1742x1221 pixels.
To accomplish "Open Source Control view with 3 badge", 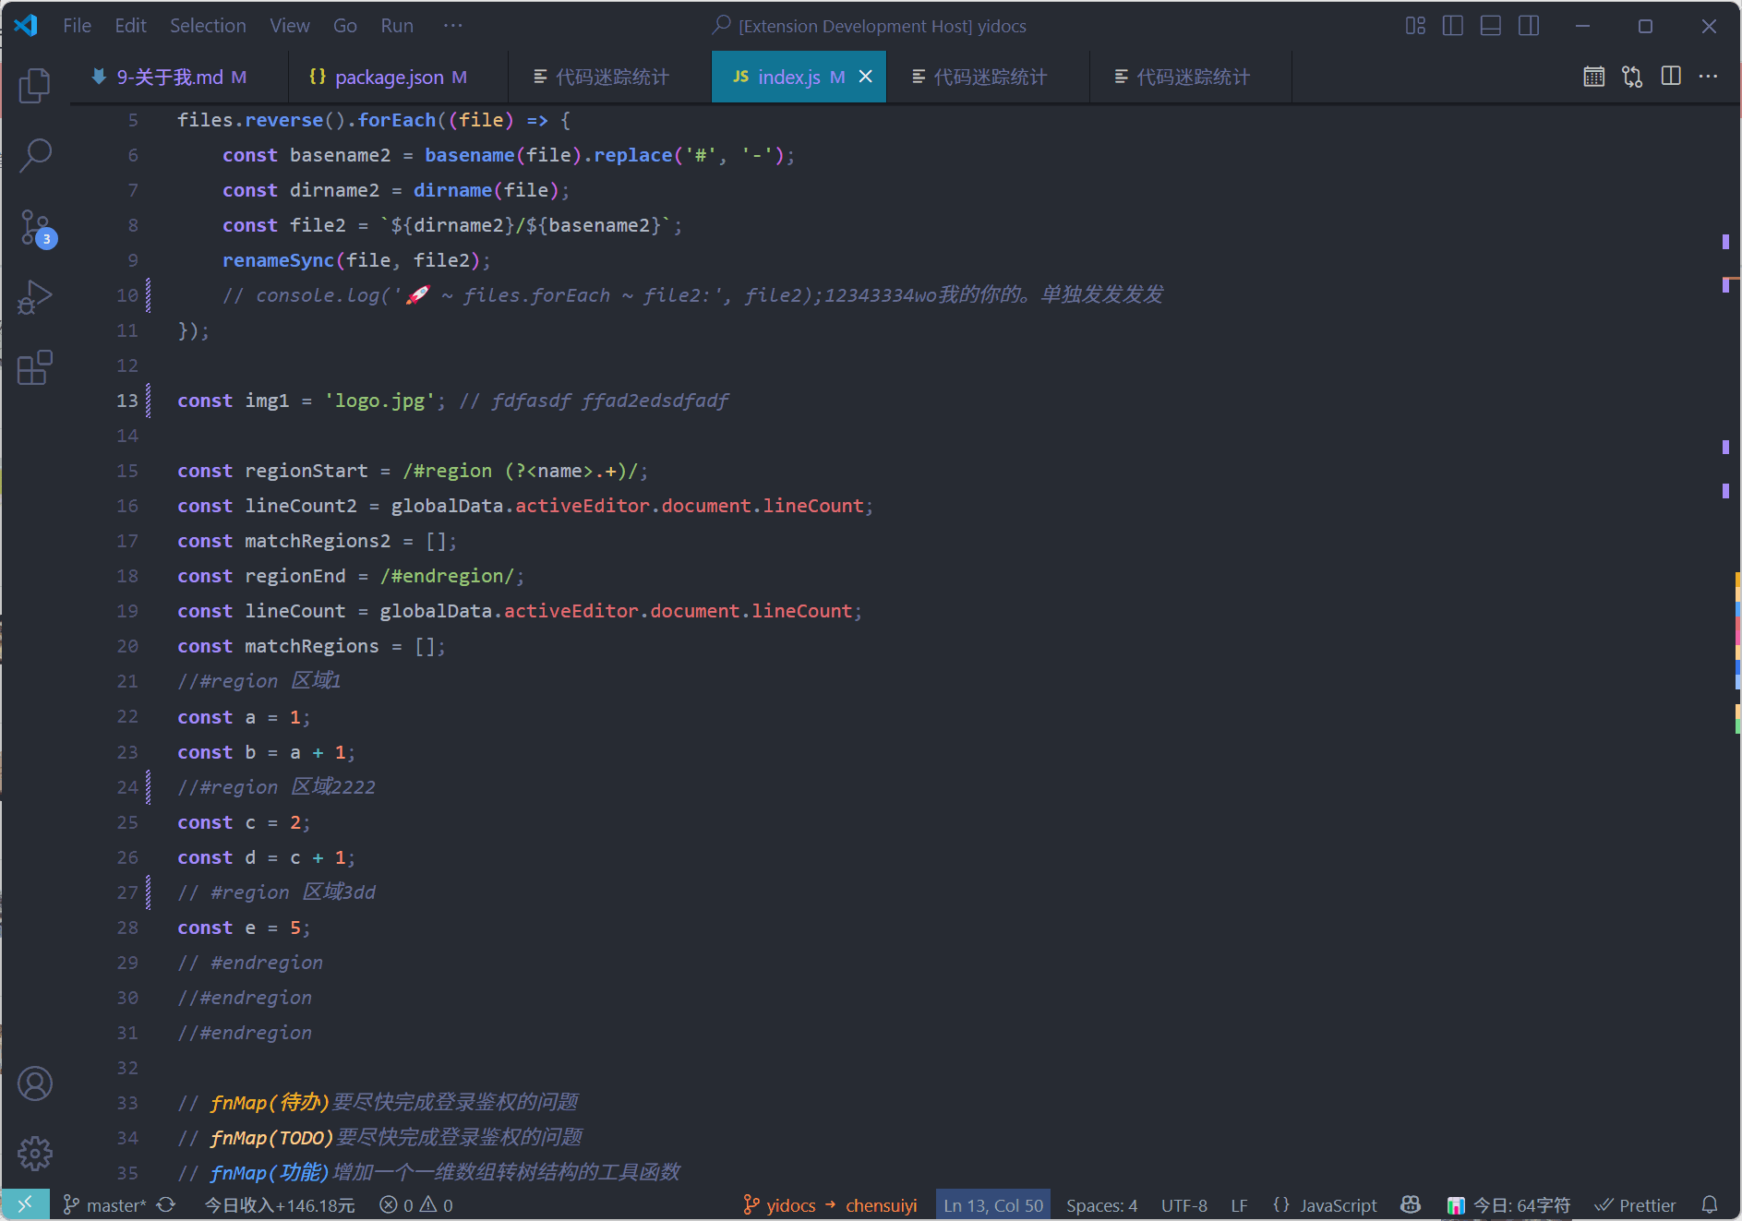I will tap(37, 228).
